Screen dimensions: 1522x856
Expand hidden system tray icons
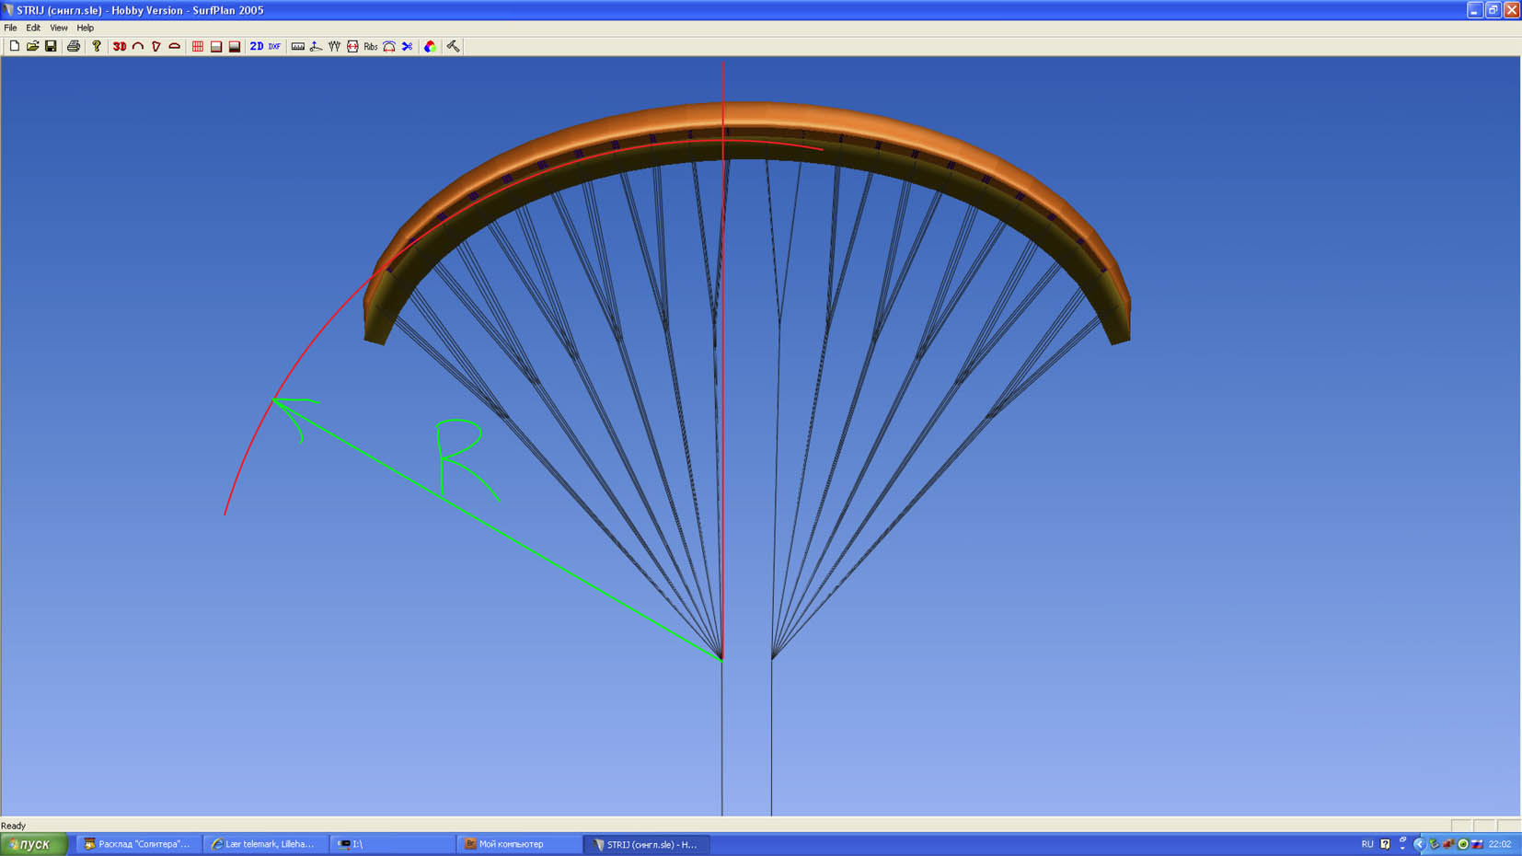[x=1418, y=844]
